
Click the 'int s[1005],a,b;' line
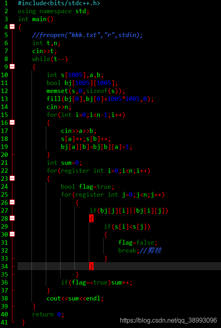pos(75,75)
